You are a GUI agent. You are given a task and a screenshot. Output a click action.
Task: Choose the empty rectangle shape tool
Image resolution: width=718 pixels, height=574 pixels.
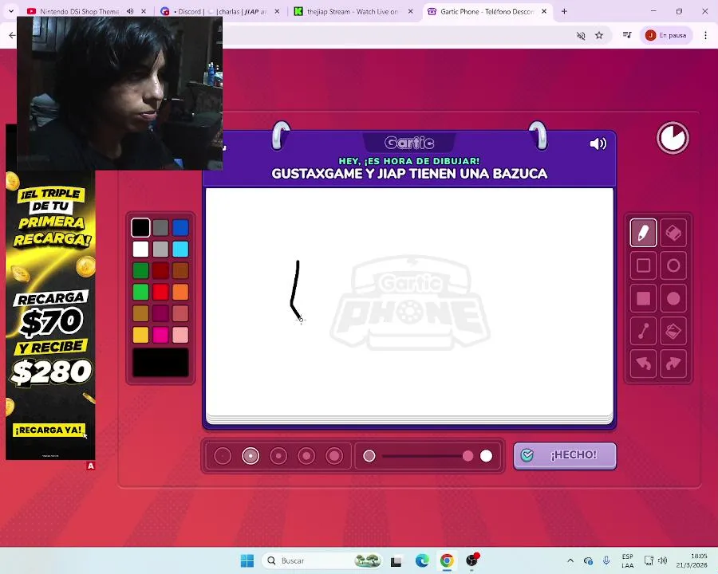(643, 265)
